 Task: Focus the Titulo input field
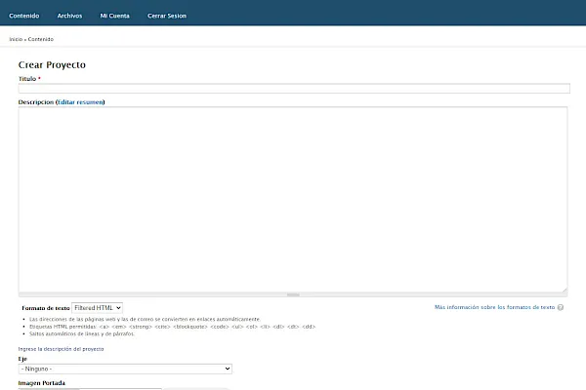(294, 89)
